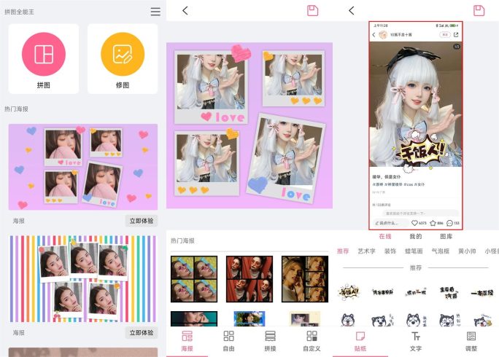Choose the red curtain poster template
Viewport: 499px width, 357px height.
[249, 279]
